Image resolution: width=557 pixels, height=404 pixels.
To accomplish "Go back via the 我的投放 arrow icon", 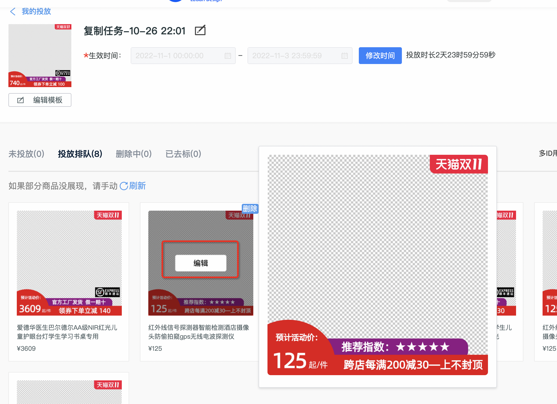I will pos(13,12).
